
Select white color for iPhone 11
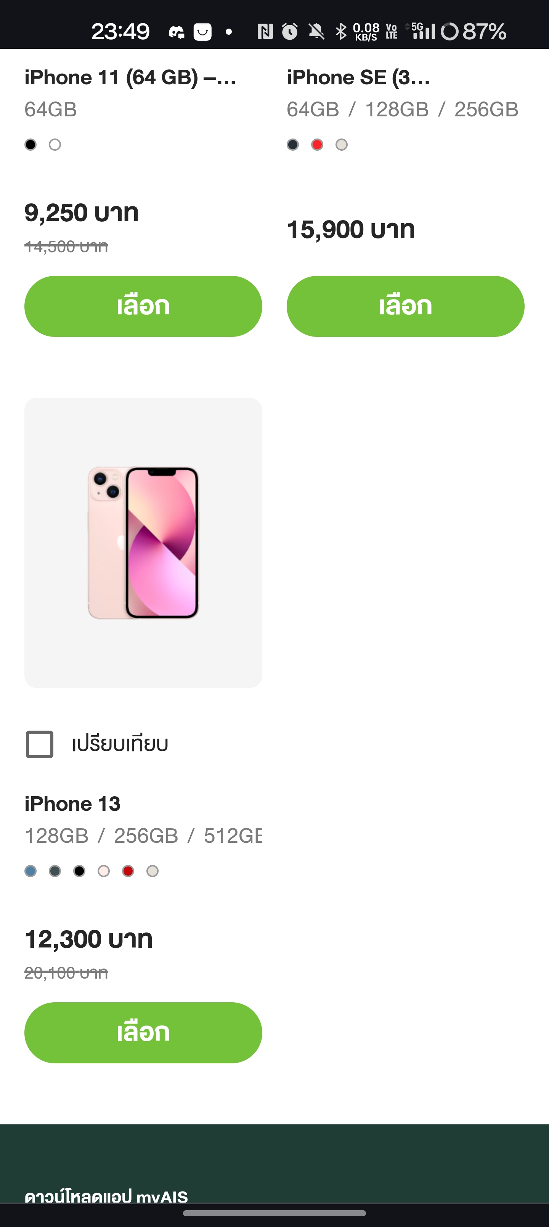55,144
